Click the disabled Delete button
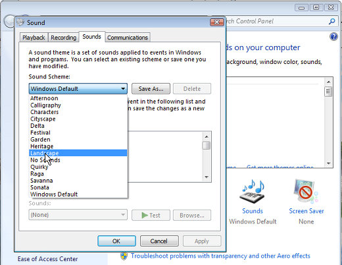 [x=192, y=89]
